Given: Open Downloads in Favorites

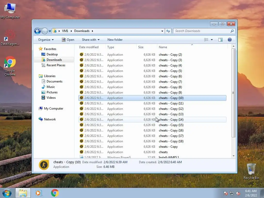Looking at the screenshot, I should click(x=54, y=60).
